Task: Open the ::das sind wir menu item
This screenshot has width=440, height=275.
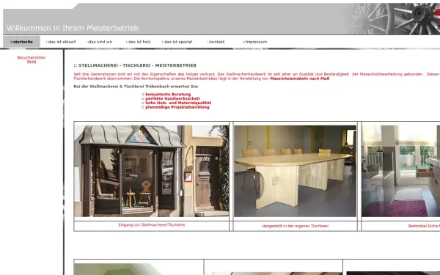Action: coord(99,42)
